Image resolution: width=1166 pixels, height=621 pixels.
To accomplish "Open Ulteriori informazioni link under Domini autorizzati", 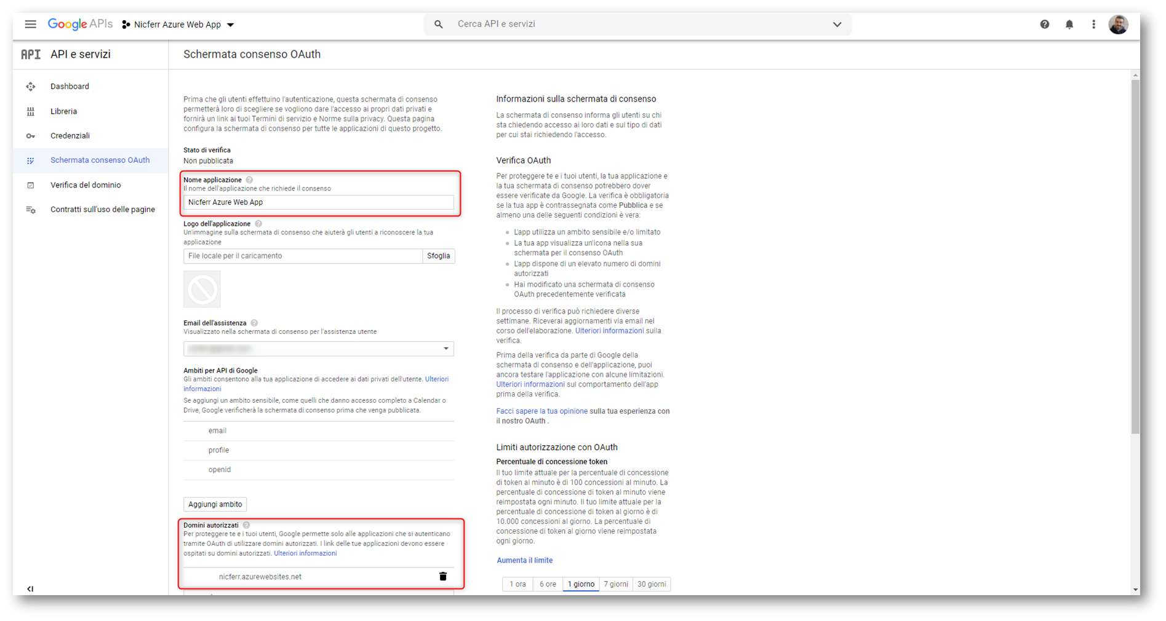I will tap(305, 553).
